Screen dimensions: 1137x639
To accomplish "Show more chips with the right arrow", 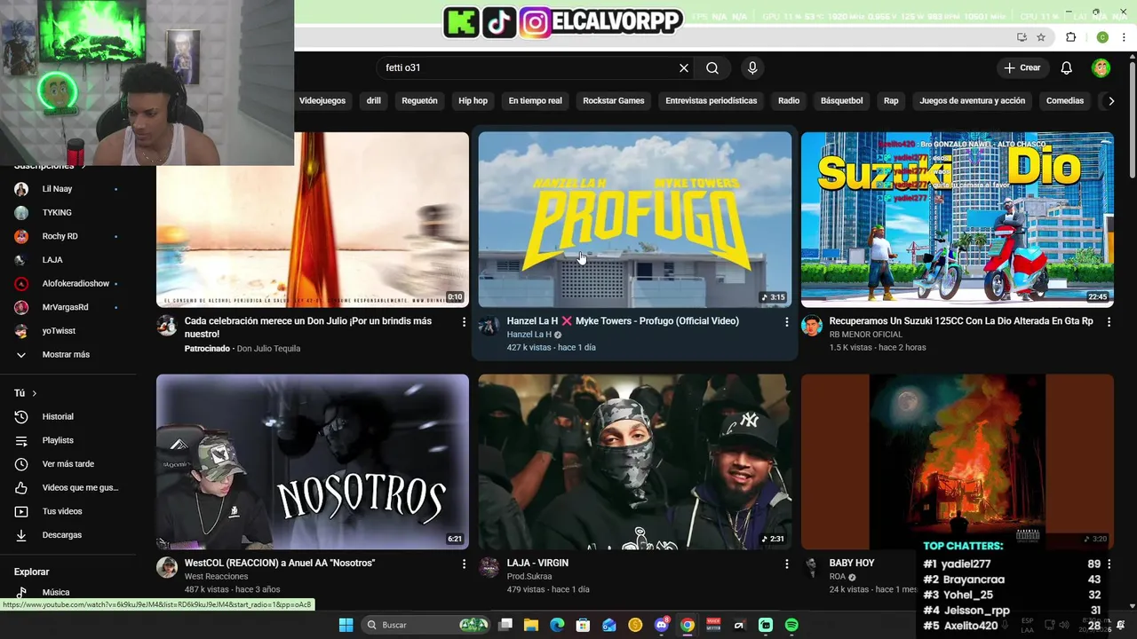I will click(1111, 101).
